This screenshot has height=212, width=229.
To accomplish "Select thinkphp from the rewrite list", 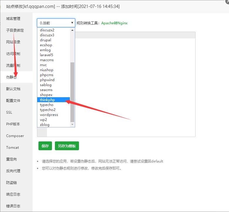I will [x=48, y=100].
